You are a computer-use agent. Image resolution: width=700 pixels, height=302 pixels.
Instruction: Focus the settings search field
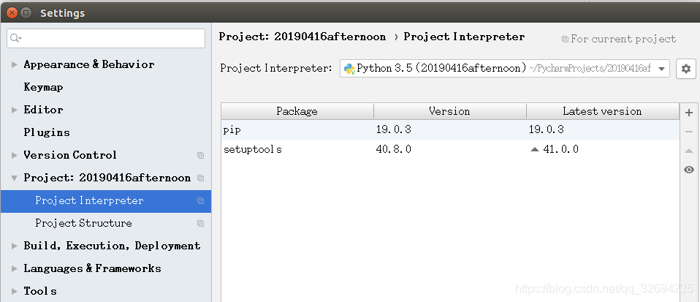point(106,39)
